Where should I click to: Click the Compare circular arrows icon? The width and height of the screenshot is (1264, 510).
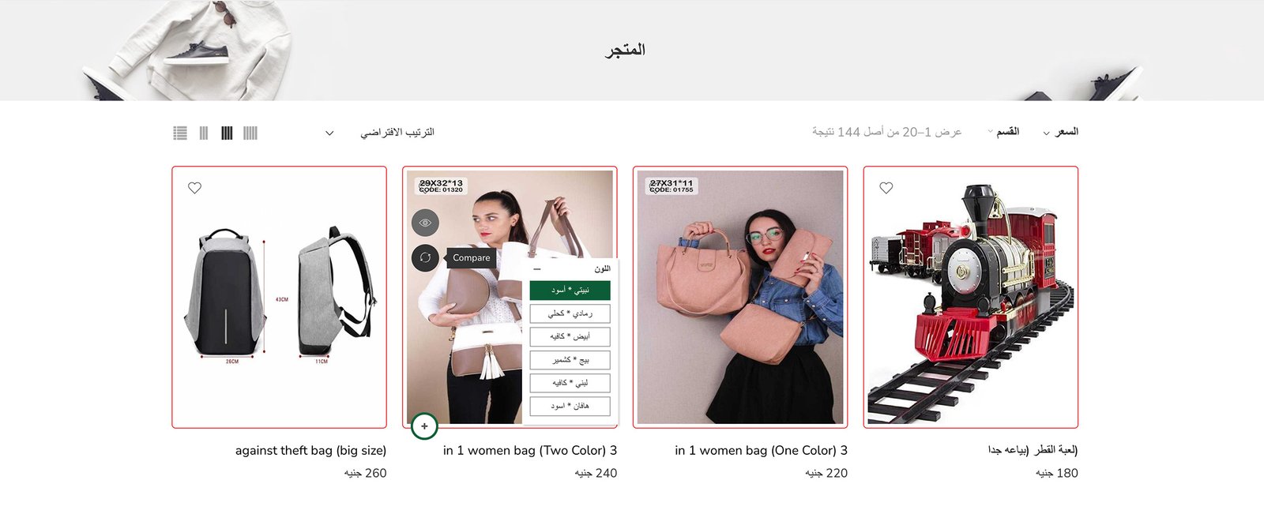click(x=425, y=257)
